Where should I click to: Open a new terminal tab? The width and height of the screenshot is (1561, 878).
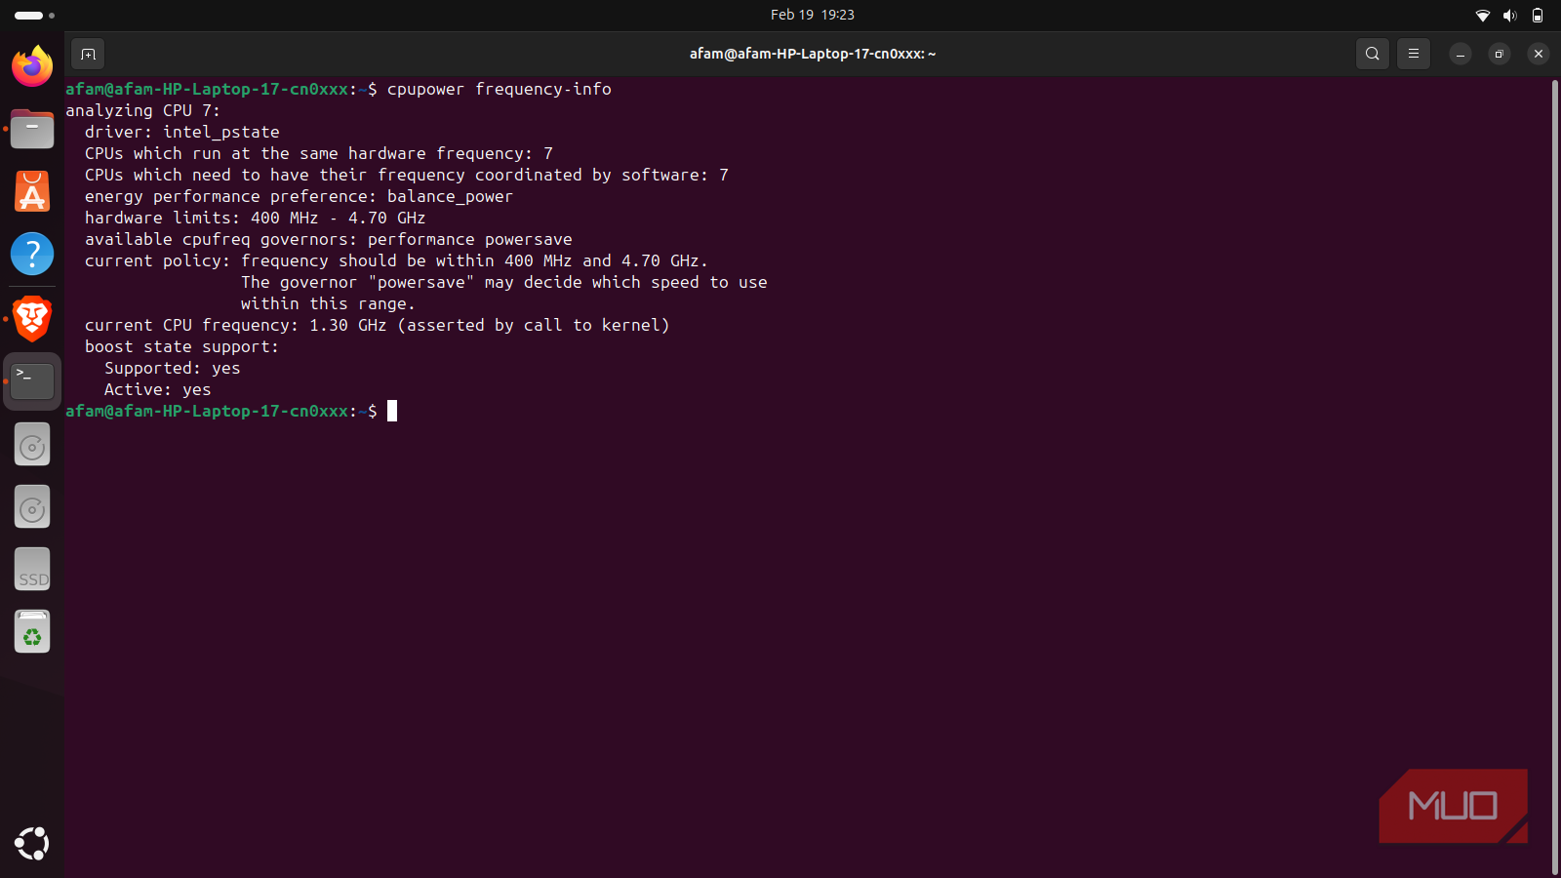pyautogui.click(x=88, y=54)
